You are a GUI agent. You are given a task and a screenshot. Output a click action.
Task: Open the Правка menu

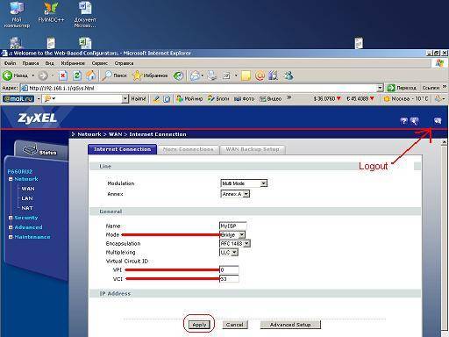pyautogui.click(x=31, y=63)
